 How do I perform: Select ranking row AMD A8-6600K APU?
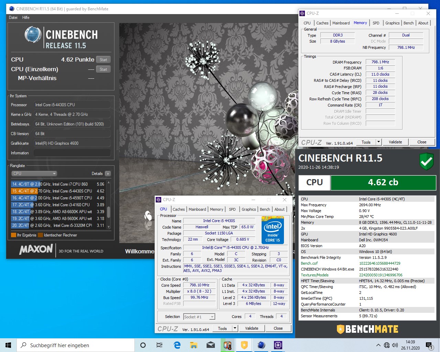click(58, 212)
